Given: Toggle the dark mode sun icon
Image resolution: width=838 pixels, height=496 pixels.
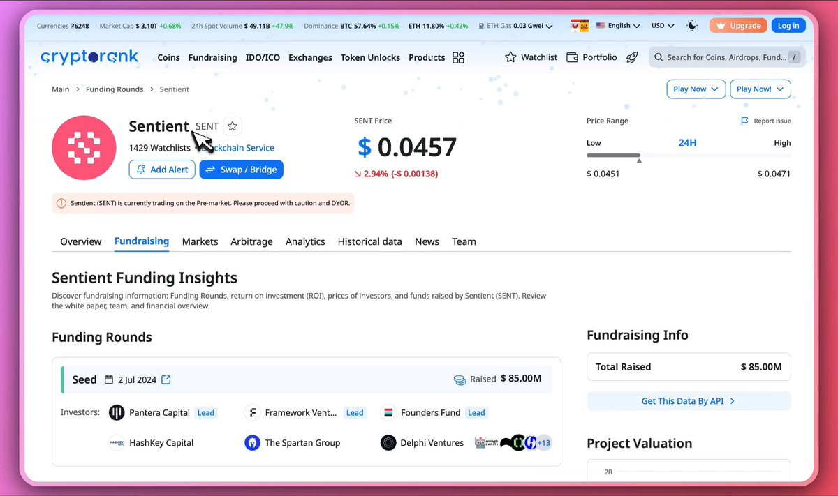Looking at the screenshot, I should [x=691, y=26].
